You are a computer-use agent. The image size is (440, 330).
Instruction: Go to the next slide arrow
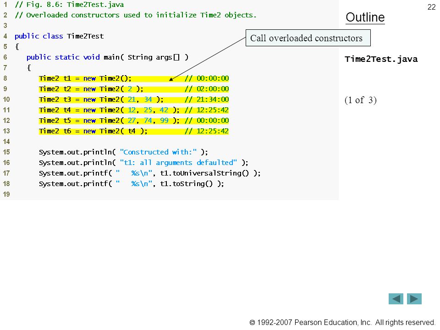point(414,299)
